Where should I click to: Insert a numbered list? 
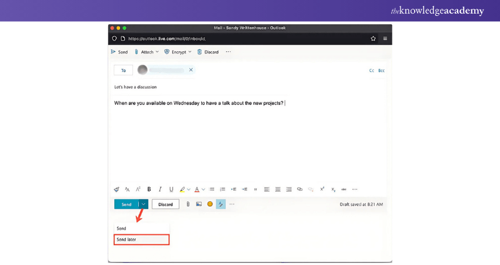click(222, 190)
